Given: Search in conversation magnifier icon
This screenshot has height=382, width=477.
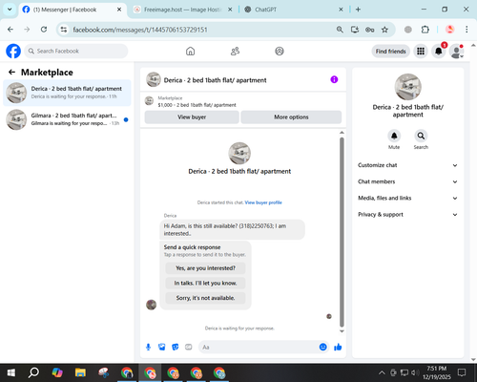Looking at the screenshot, I should coord(421,136).
